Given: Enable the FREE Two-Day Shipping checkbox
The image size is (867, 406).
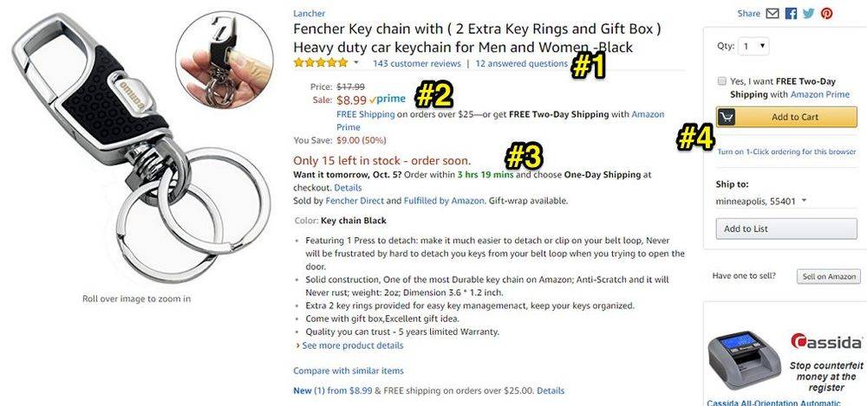Looking at the screenshot, I should click(721, 81).
